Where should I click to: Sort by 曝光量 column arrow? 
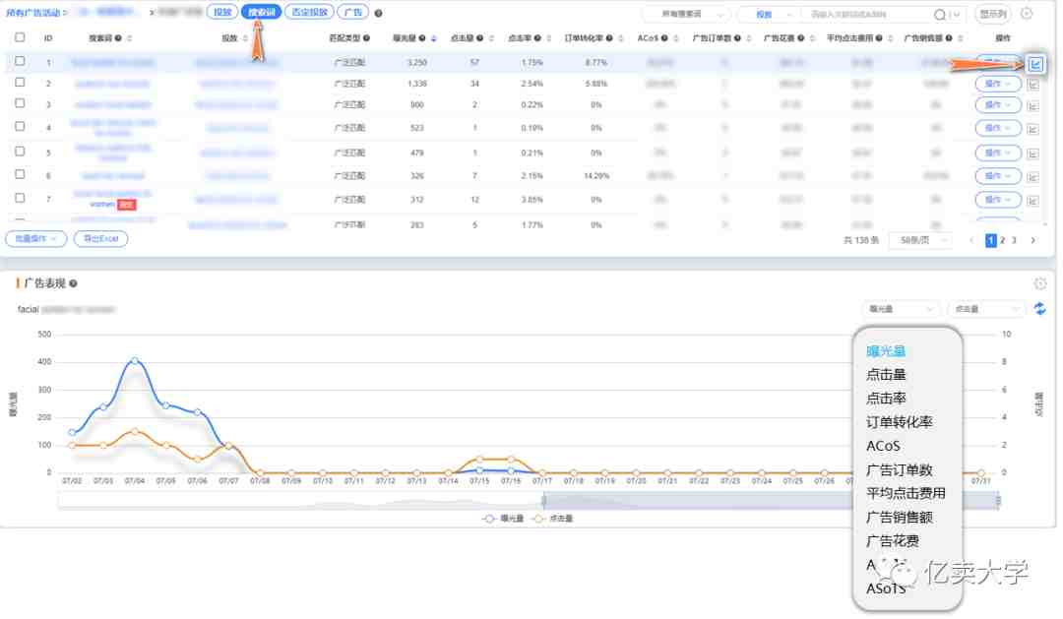point(435,38)
